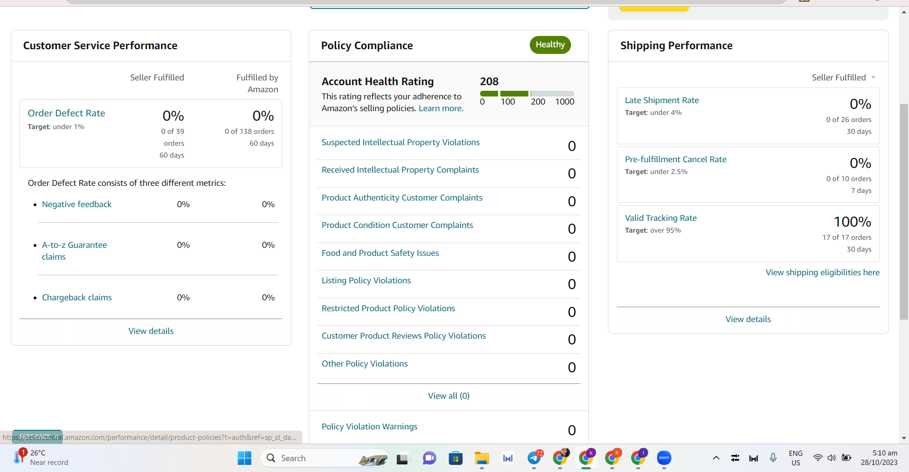Open the Wi-Fi network tray icon

(818, 458)
